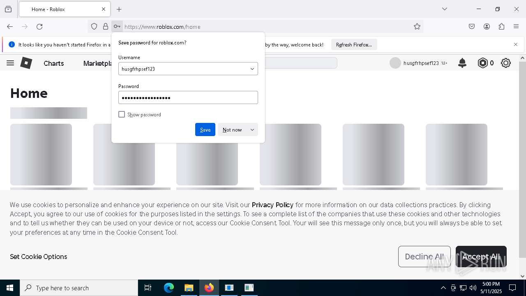Accept All cookies
This screenshot has height=296, width=526.
click(481, 257)
